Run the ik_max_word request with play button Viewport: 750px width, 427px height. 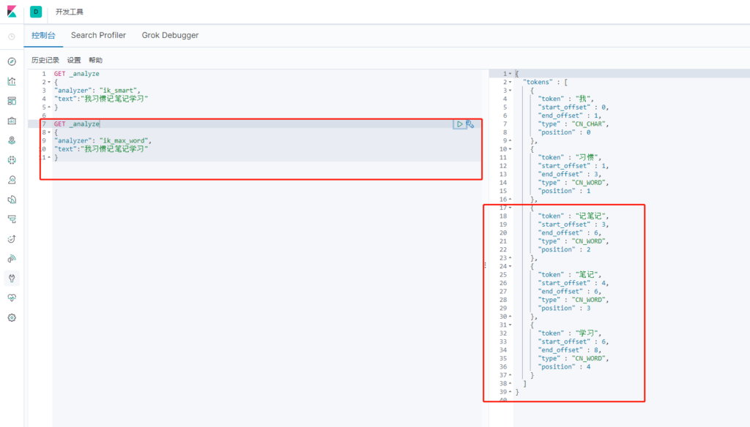pyautogui.click(x=460, y=124)
